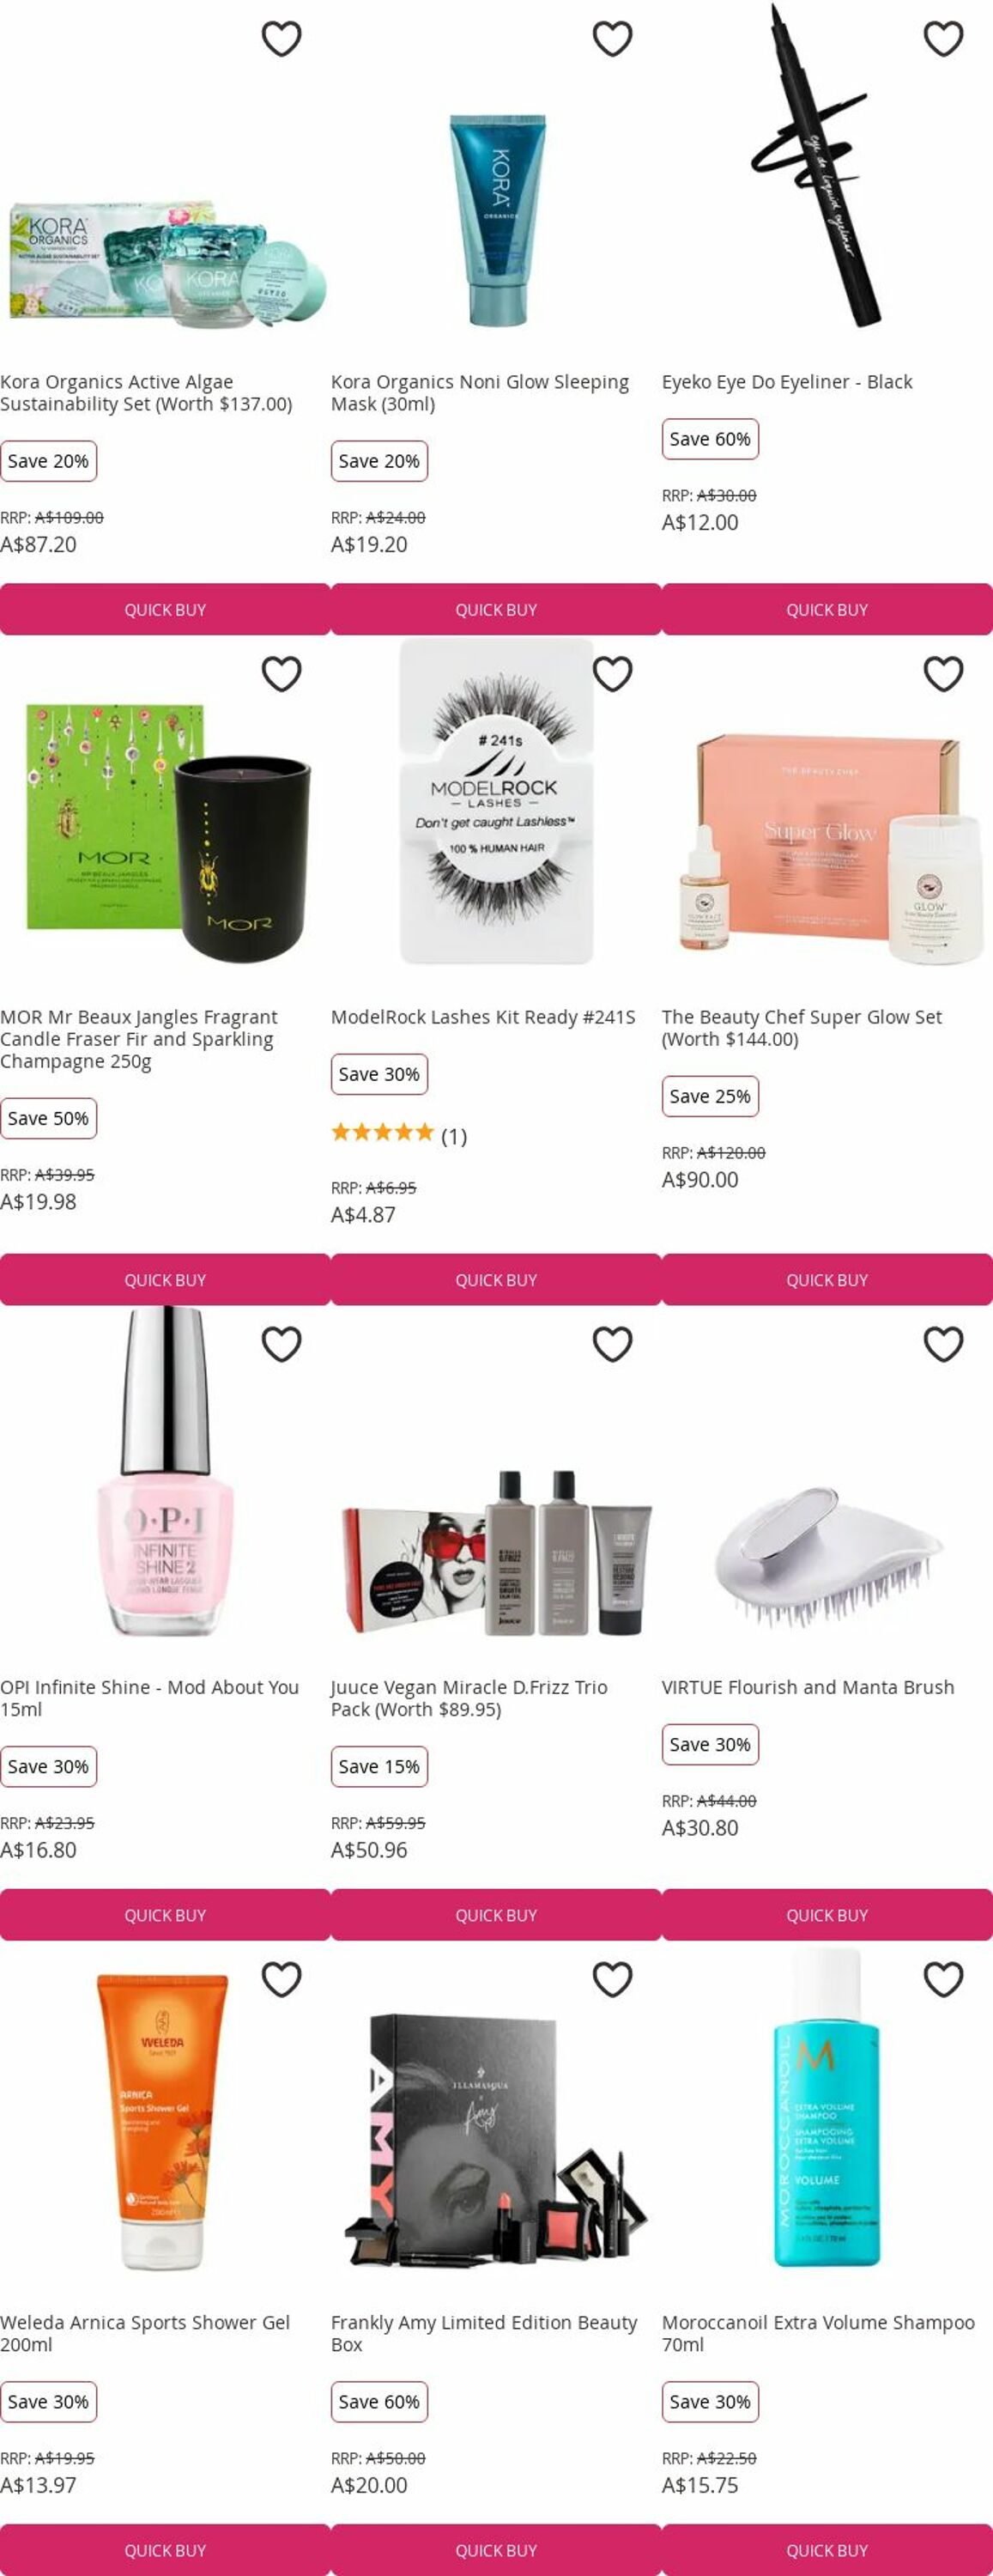993x2576 pixels.
Task: Toggle wishlist heart for VIRTUE Manta Brush
Action: click(x=943, y=1344)
